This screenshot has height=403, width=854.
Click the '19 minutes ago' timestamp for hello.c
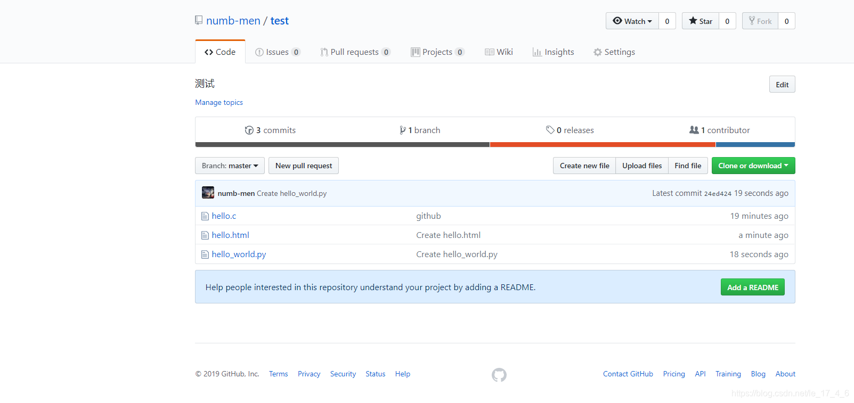tap(759, 216)
